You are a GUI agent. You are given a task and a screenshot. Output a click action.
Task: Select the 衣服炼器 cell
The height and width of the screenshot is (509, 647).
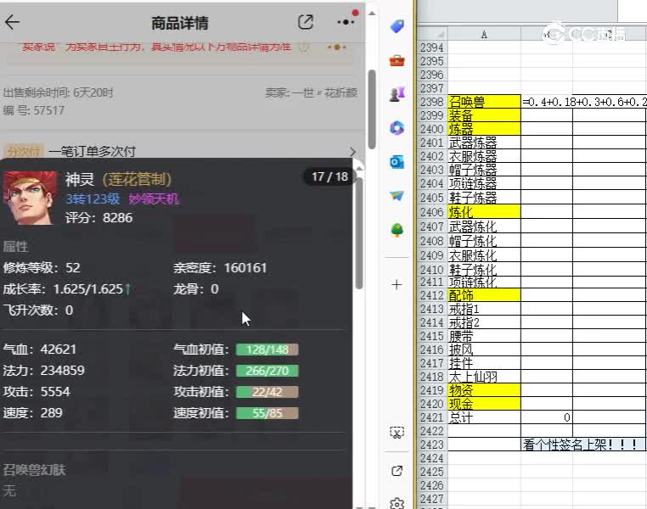pyautogui.click(x=484, y=156)
